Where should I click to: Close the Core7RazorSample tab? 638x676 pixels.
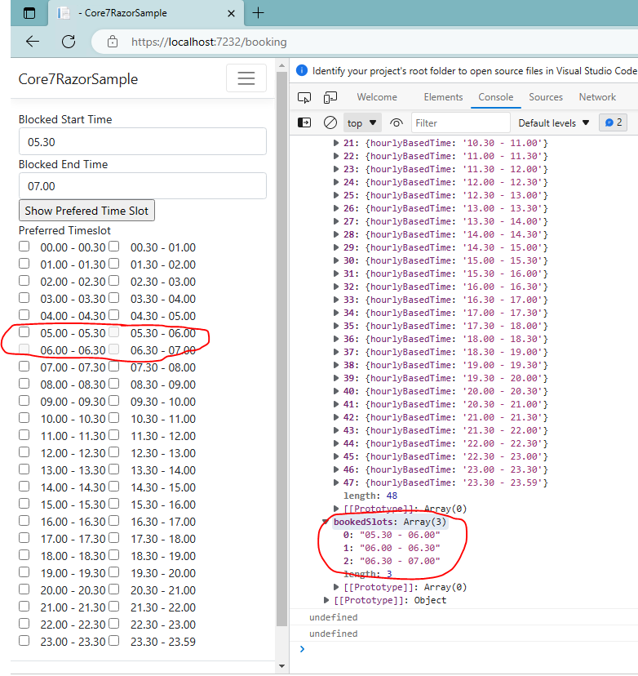click(x=232, y=13)
